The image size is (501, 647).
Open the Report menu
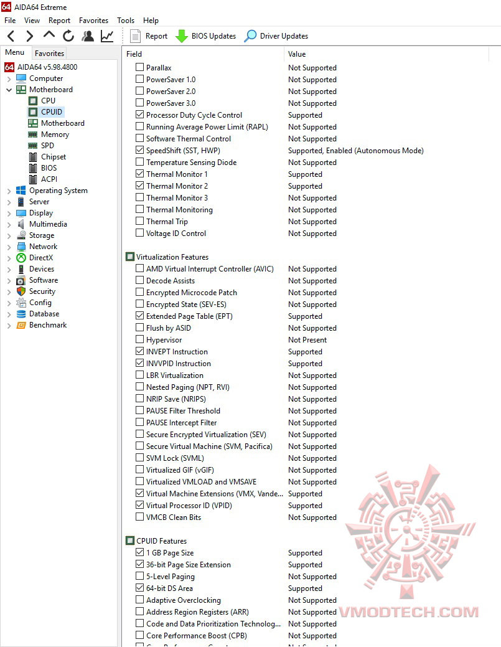click(59, 20)
